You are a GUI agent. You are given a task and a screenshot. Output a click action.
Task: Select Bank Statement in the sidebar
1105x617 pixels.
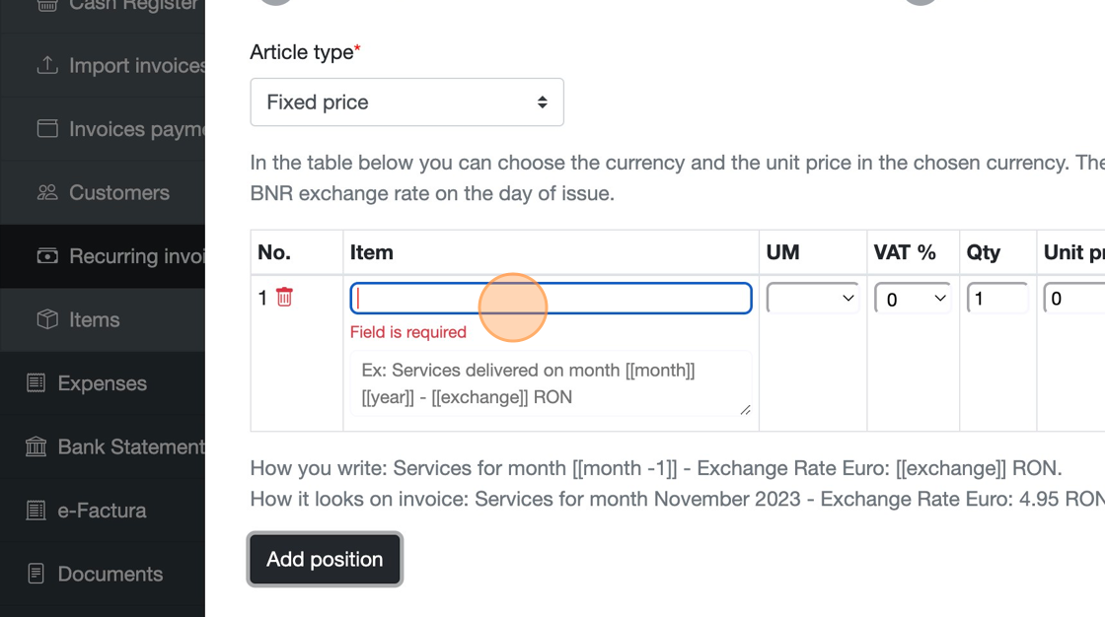130,446
